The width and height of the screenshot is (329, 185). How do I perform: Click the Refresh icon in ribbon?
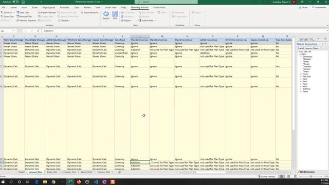coord(106,14)
